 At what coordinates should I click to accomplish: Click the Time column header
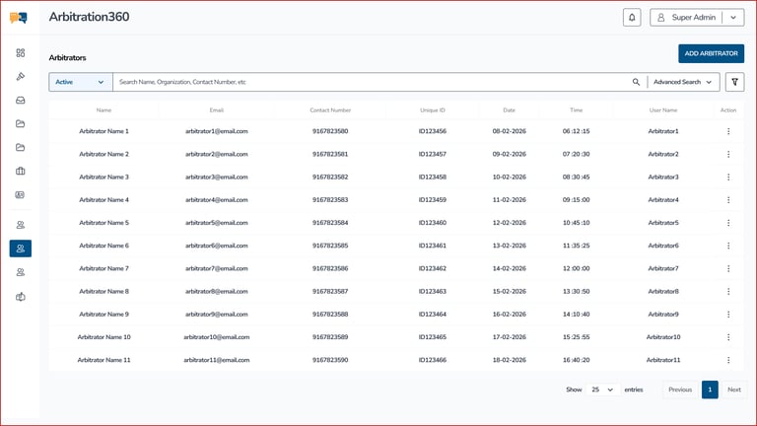[x=576, y=110]
